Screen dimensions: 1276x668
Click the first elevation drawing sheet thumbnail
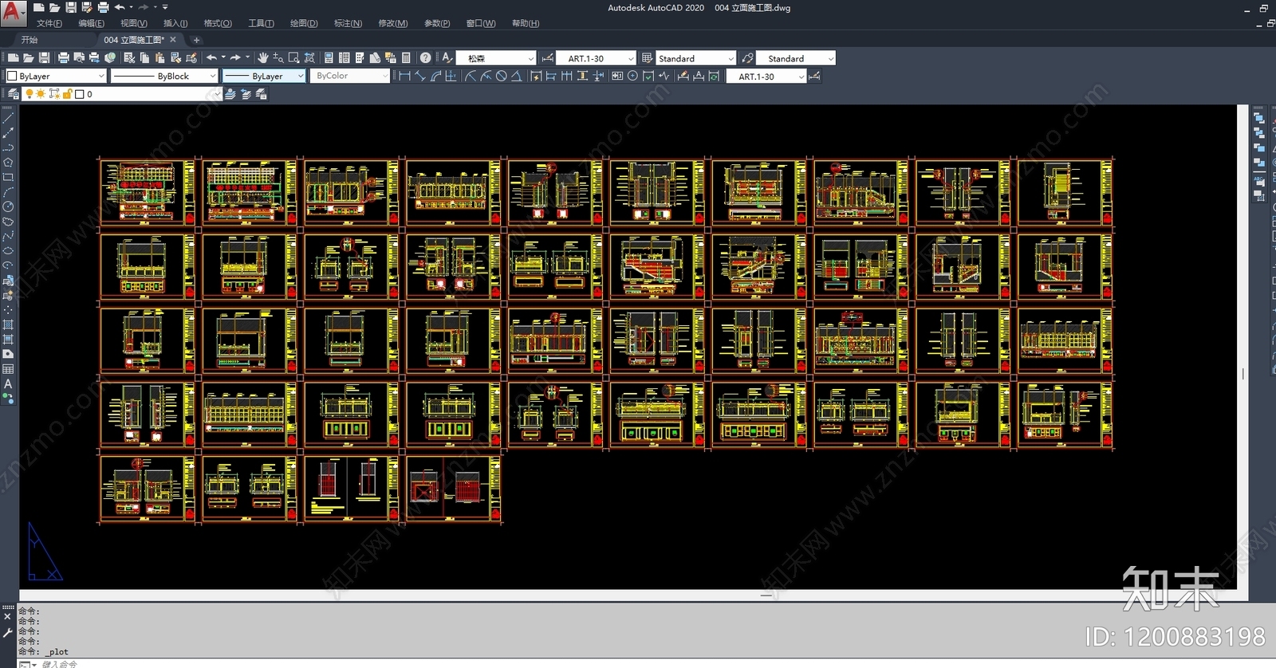coord(148,192)
